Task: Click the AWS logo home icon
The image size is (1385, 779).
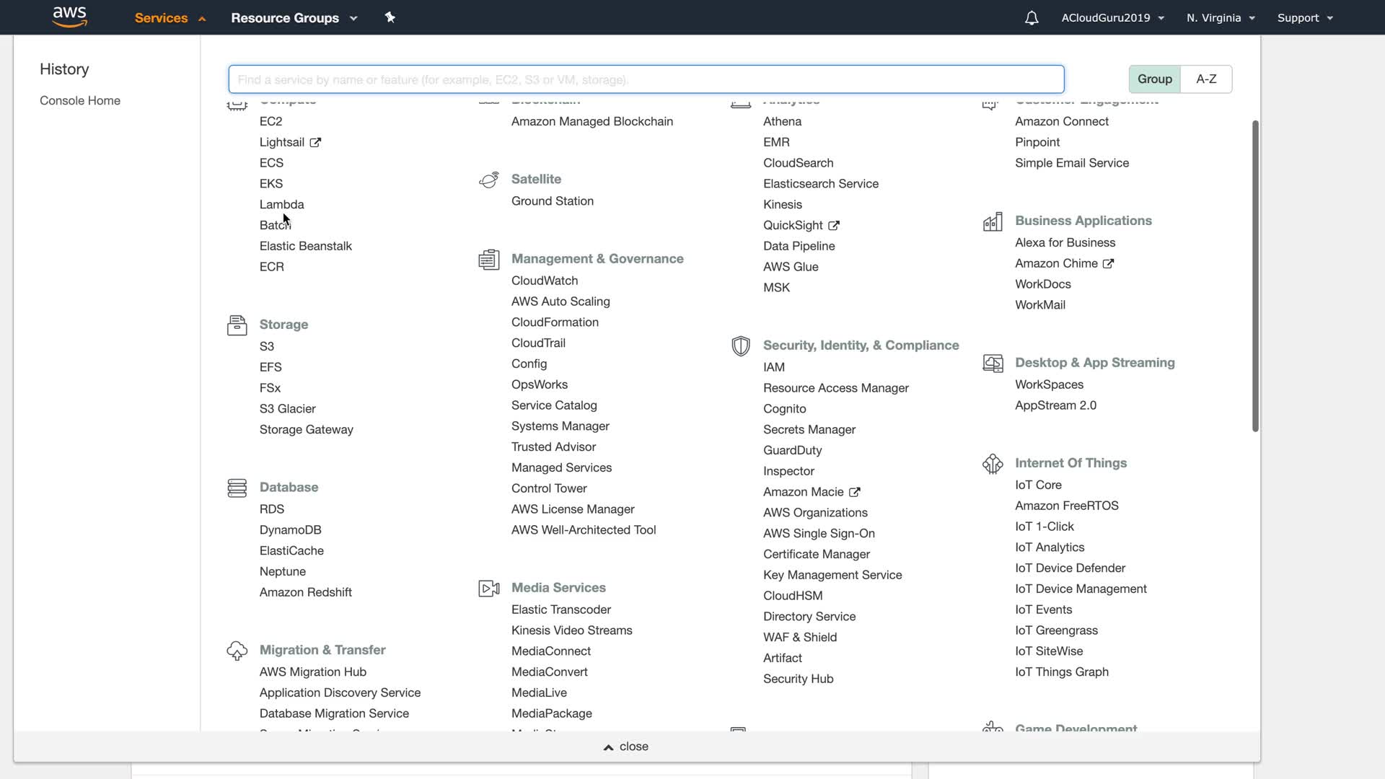Action: tap(70, 17)
